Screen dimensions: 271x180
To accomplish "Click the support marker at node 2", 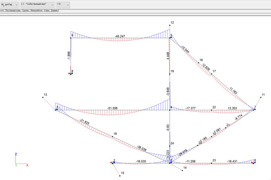I will [113, 163].
